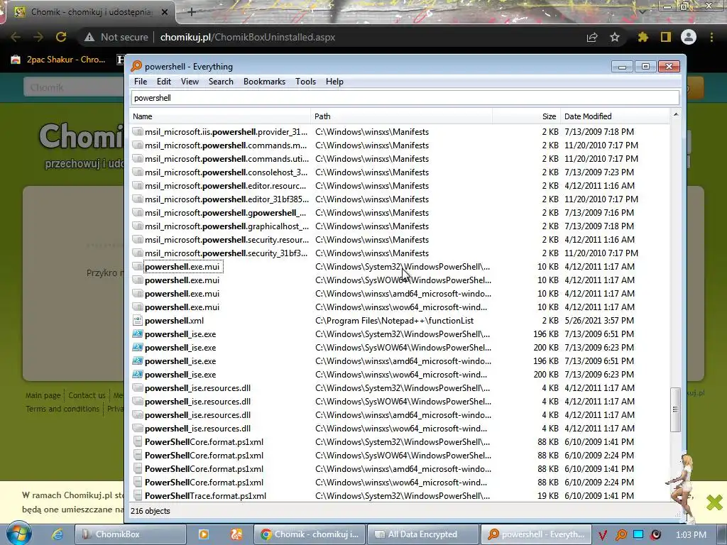Screen dimensions: 727x545
Task: Open the Help menu in Everything
Action: tap(334, 82)
